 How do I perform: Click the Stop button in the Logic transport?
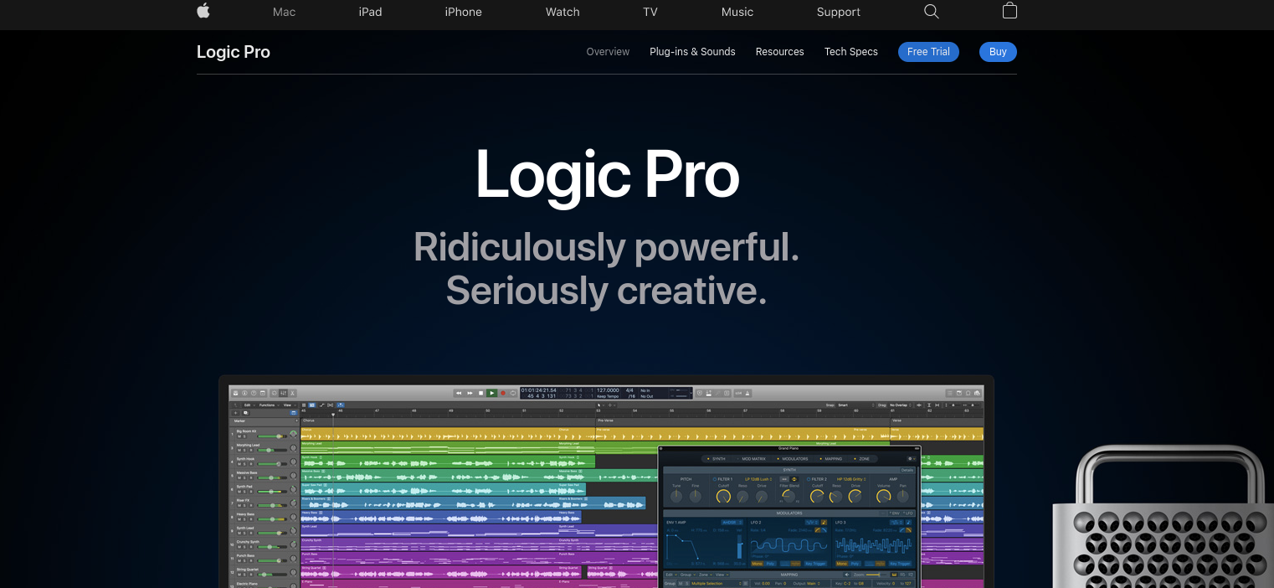pos(480,393)
